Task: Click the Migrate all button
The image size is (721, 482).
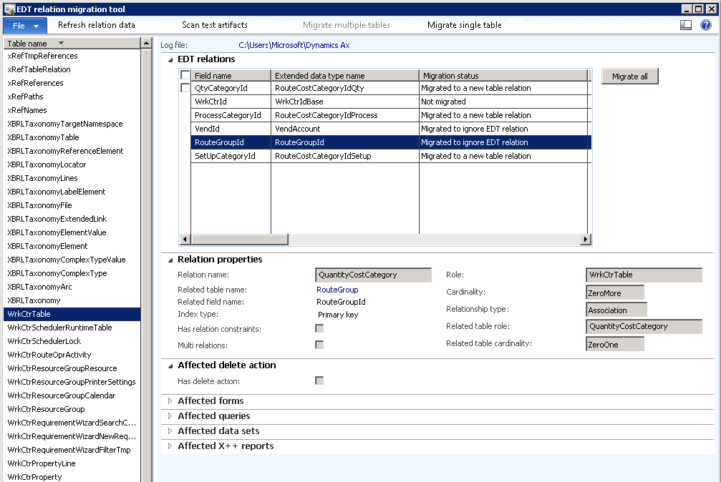Action: (x=629, y=76)
